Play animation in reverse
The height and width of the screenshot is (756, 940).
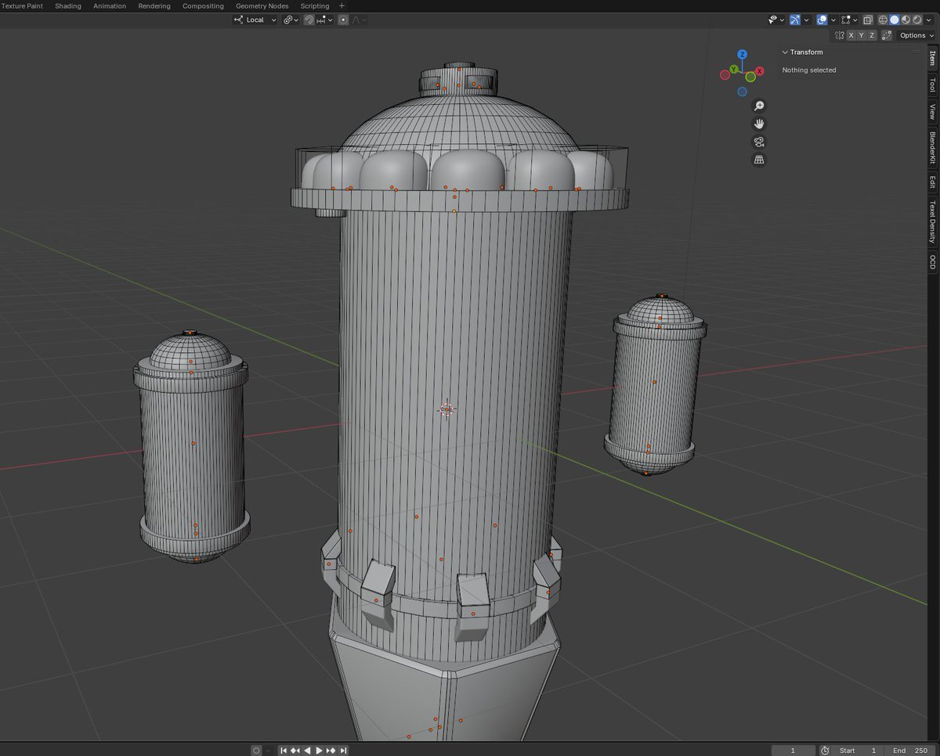[307, 751]
